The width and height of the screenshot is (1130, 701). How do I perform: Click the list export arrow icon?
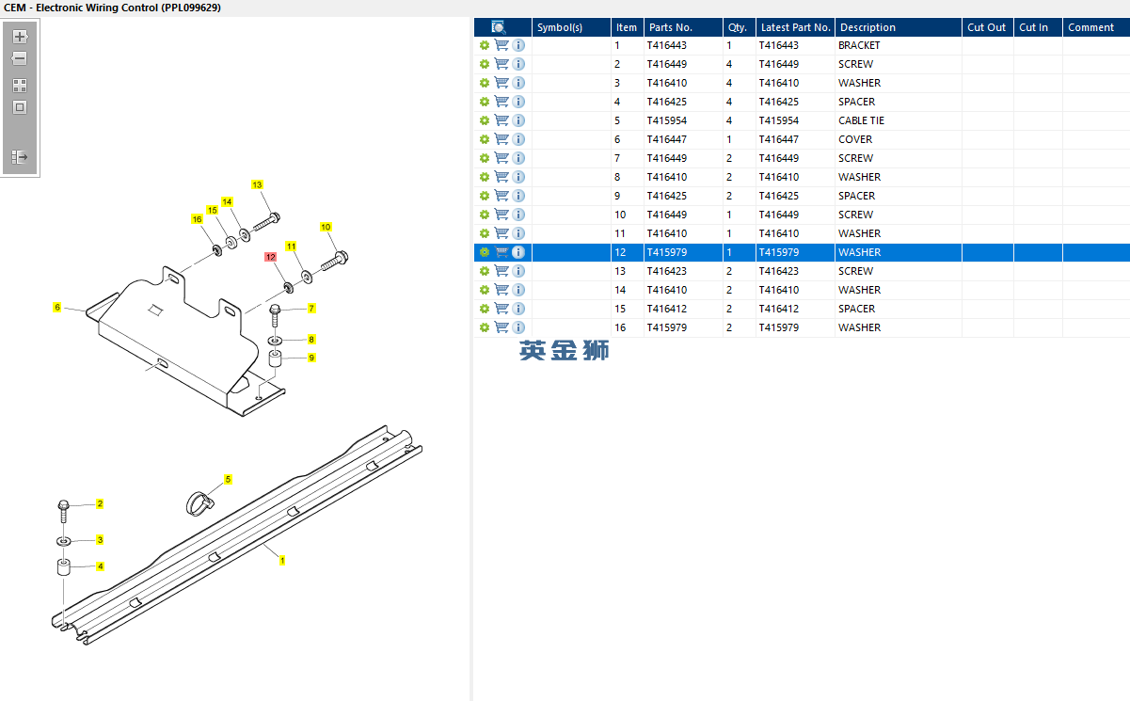20,157
